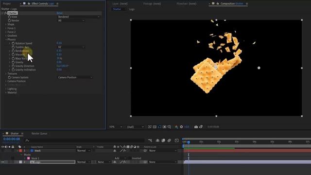The width and height of the screenshot is (311, 175).
Task: Click the video eye column header in timeline
Action: coord(2,147)
